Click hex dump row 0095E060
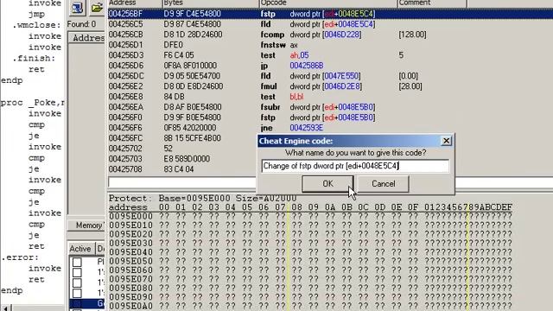Screen dimensions: 553x311 pyautogui.click(x=310, y=270)
